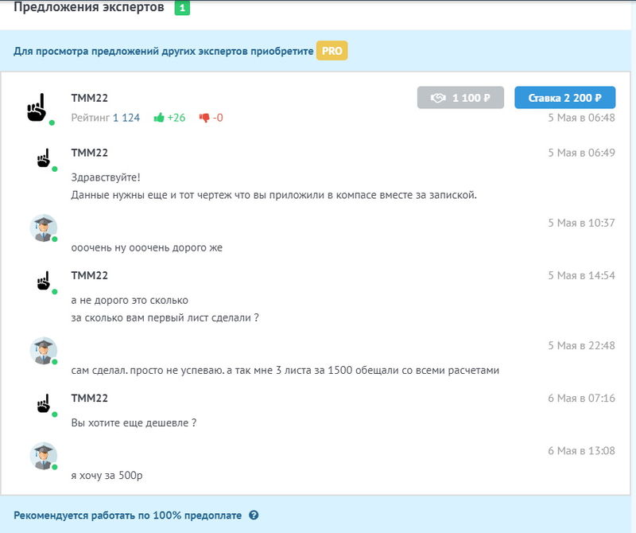Open rating value 1 124 link

pos(126,118)
